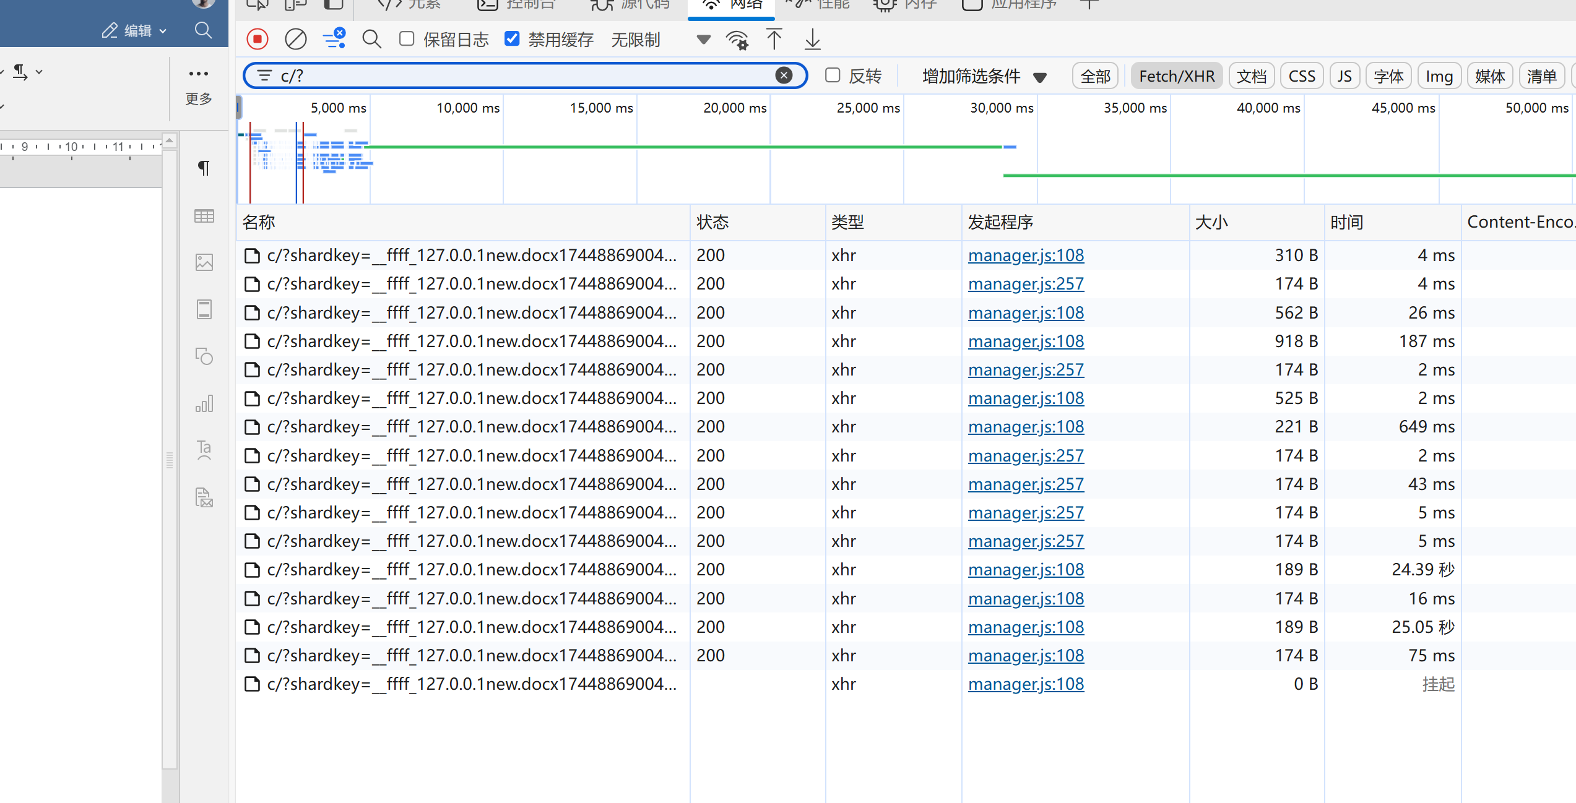
Task: Click the clear network log icon
Action: [295, 40]
